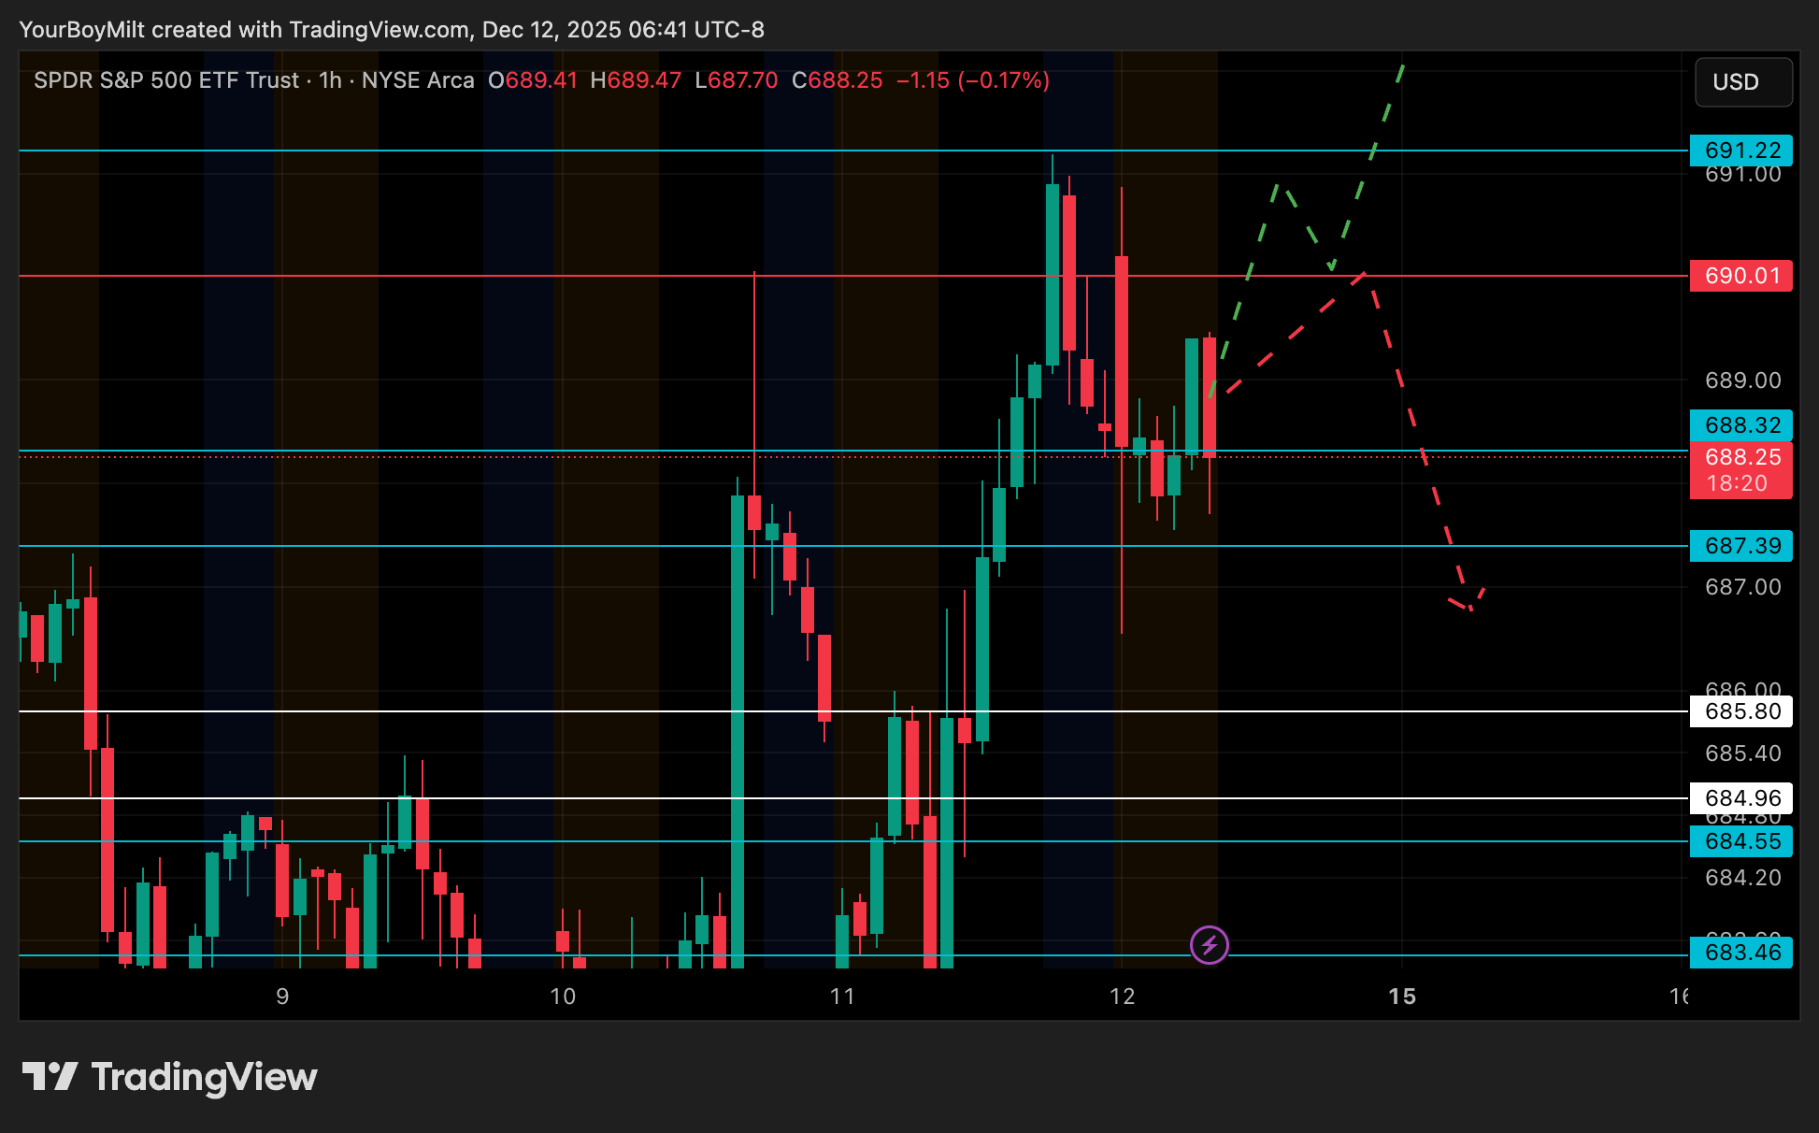Click the SPDR S&P 500 ETF Trust title
This screenshot has height=1133, width=1819.
(x=166, y=80)
